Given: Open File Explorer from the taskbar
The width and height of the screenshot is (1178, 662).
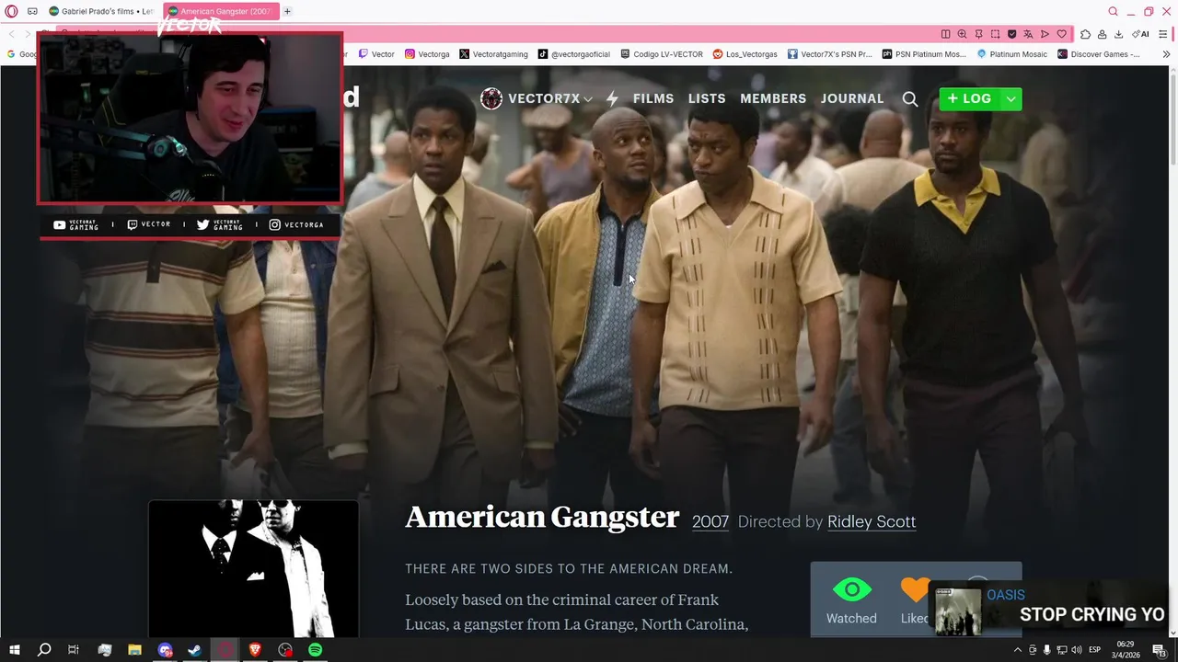Looking at the screenshot, I should (x=134, y=650).
